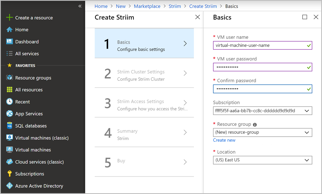Screen dimensions: 322x194
Task: Collapse the left navigation sidebar
Action: 80,6
